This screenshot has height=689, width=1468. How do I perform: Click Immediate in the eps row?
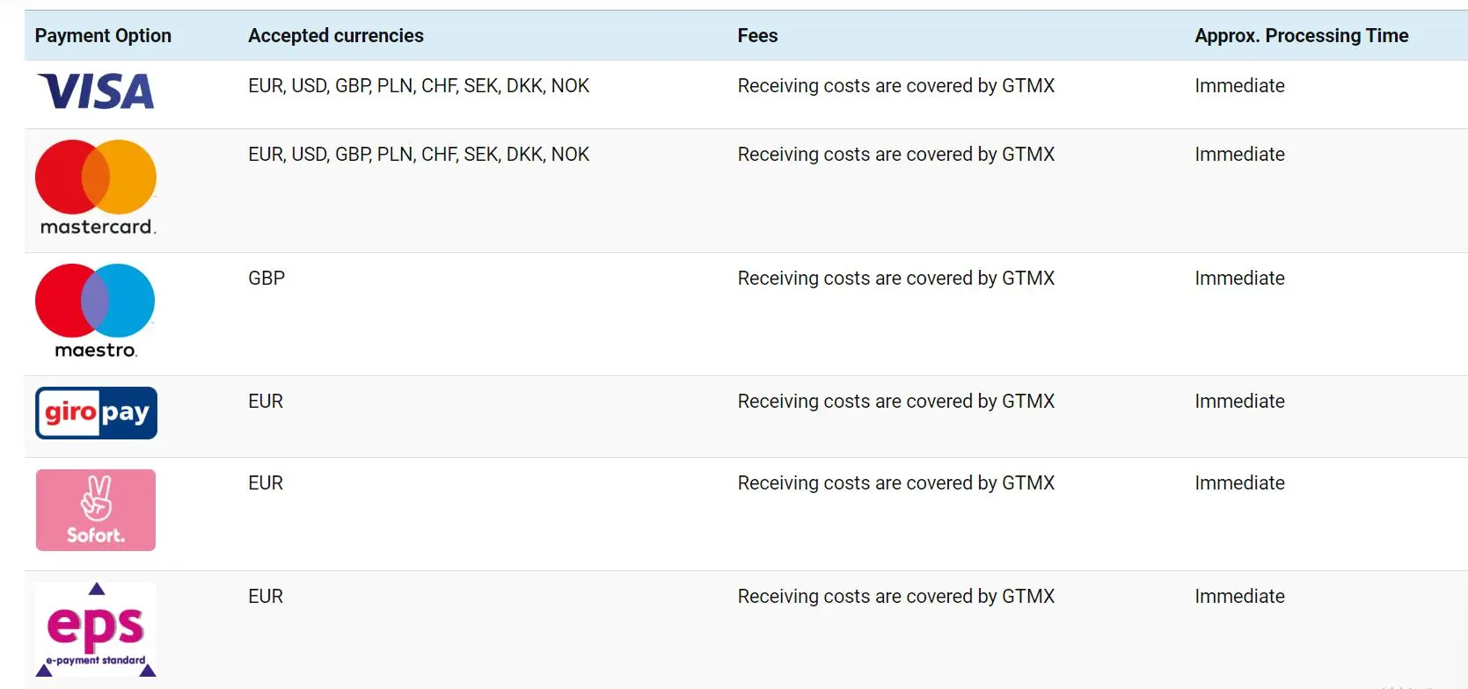[1239, 597]
